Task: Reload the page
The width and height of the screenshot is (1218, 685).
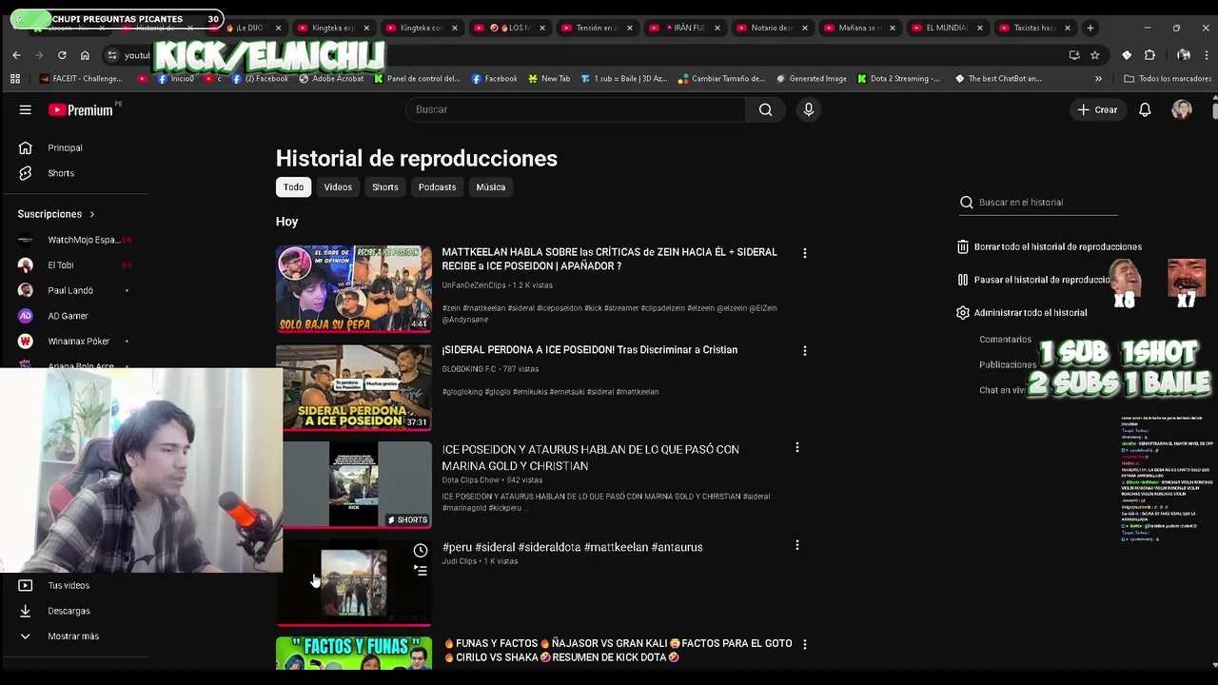Action: [62, 55]
